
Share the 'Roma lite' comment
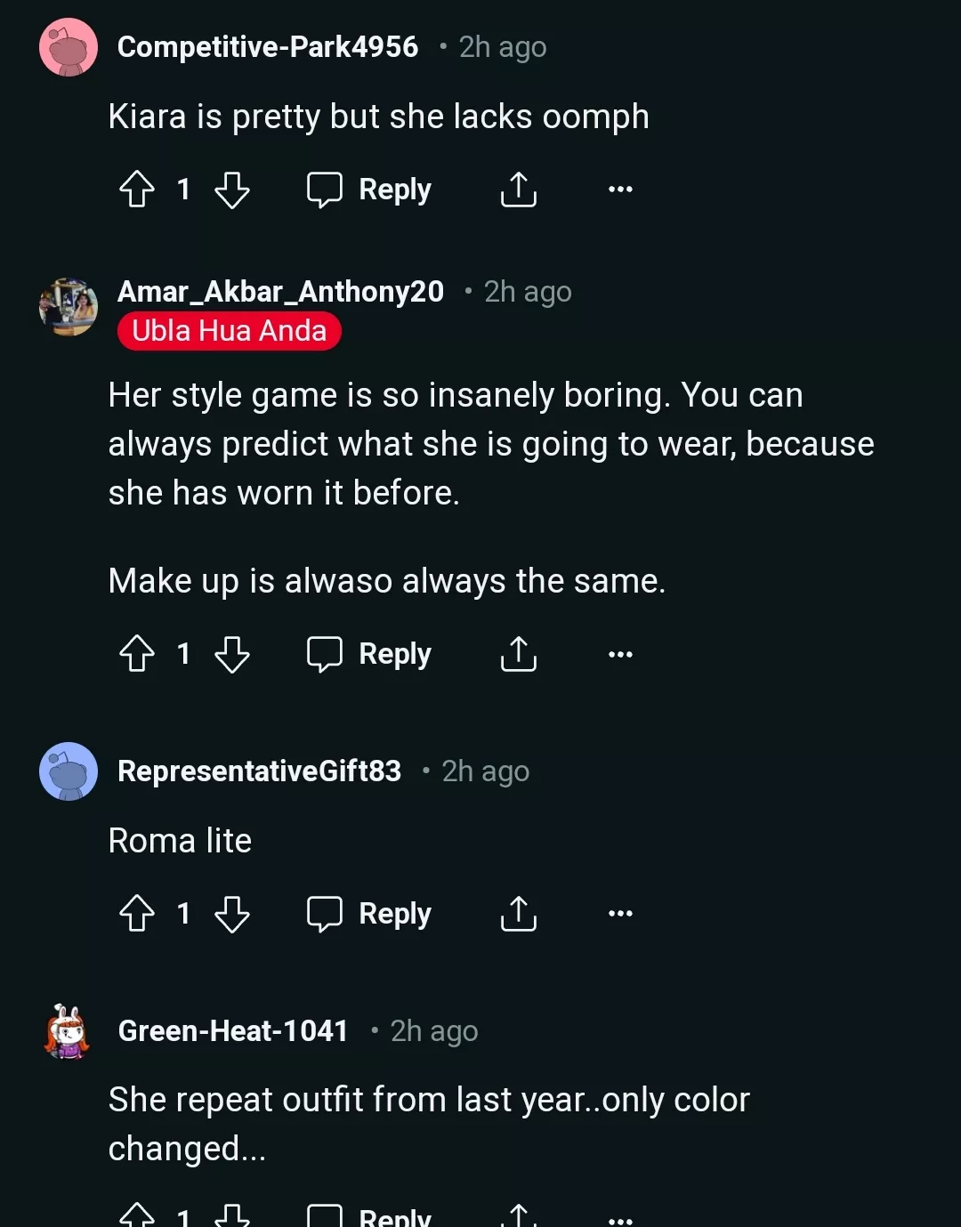[518, 914]
